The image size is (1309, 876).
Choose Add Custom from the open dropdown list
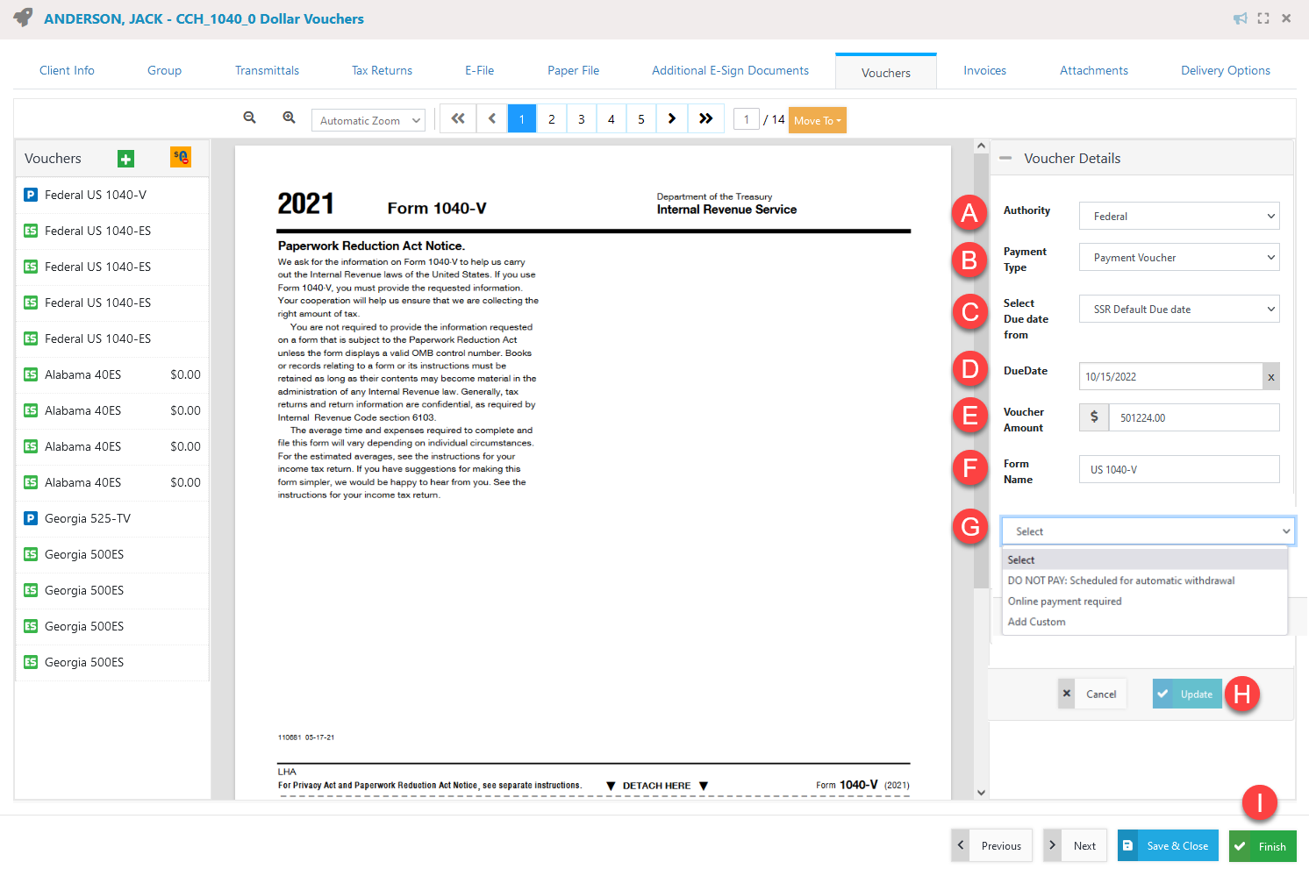coord(1036,621)
